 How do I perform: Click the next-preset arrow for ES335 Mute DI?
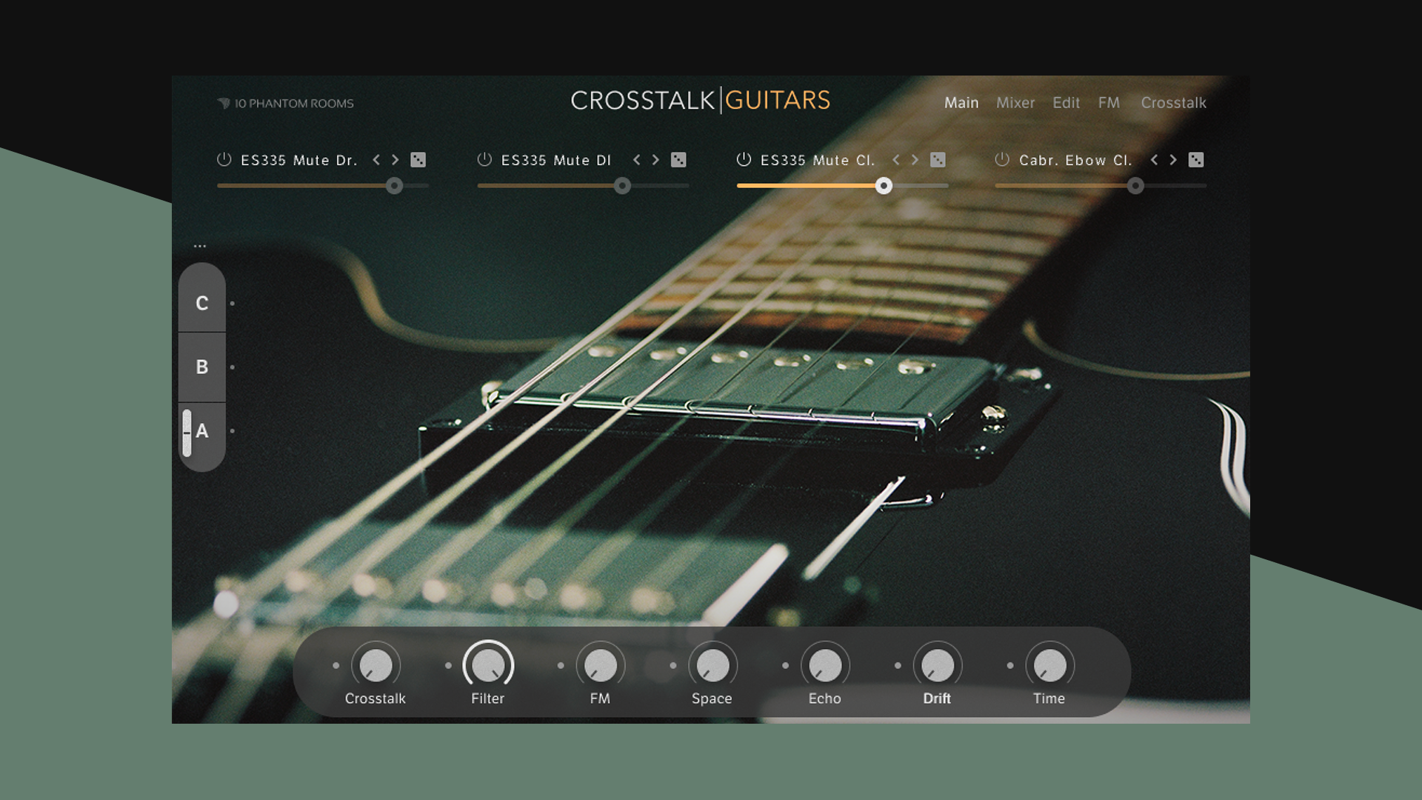[655, 159]
